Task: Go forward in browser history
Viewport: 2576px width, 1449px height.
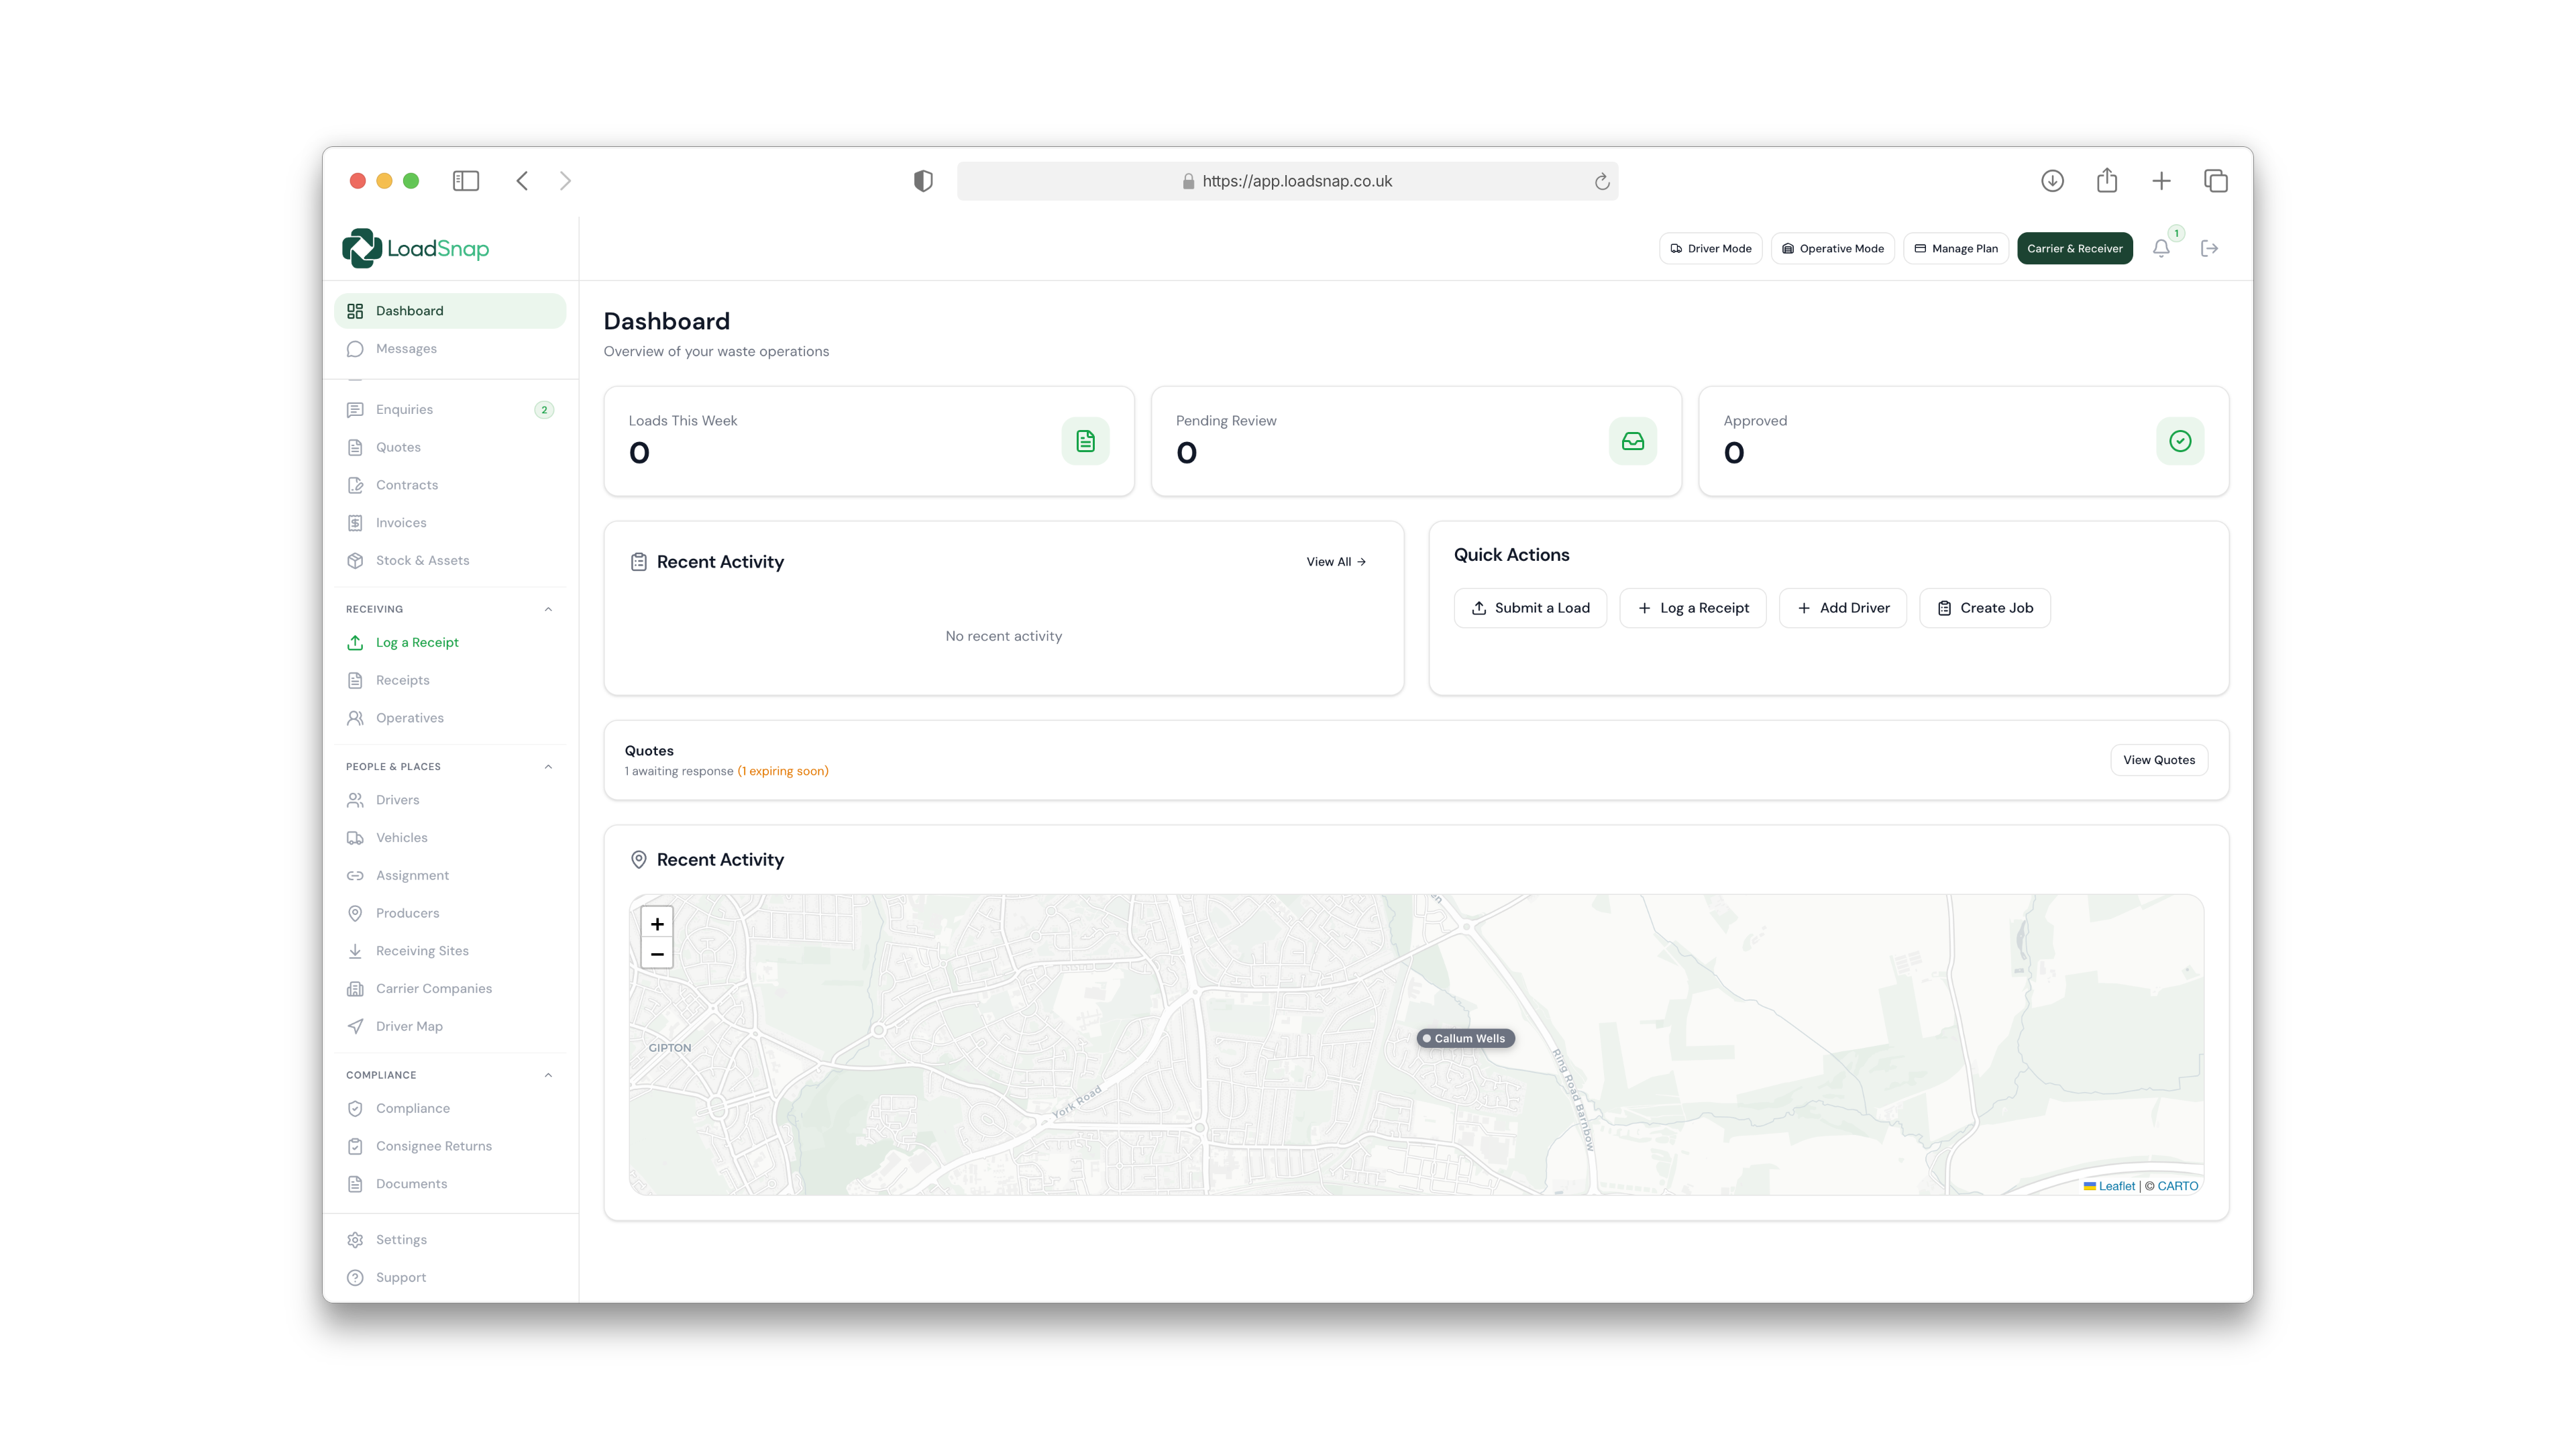Action: [565, 181]
